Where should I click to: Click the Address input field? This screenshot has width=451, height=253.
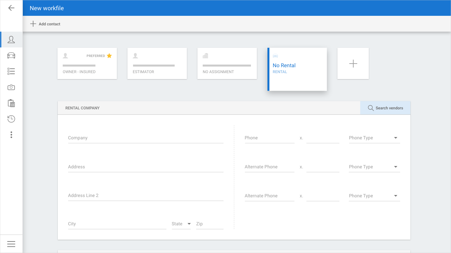point(146,167)
